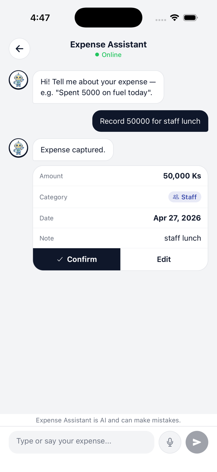
Task: Tap the checkmark inside the Confirm button
Action: pos(60,259)
